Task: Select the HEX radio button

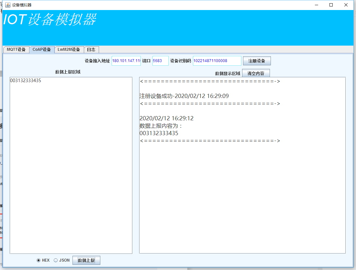Action: pos(39,260)
